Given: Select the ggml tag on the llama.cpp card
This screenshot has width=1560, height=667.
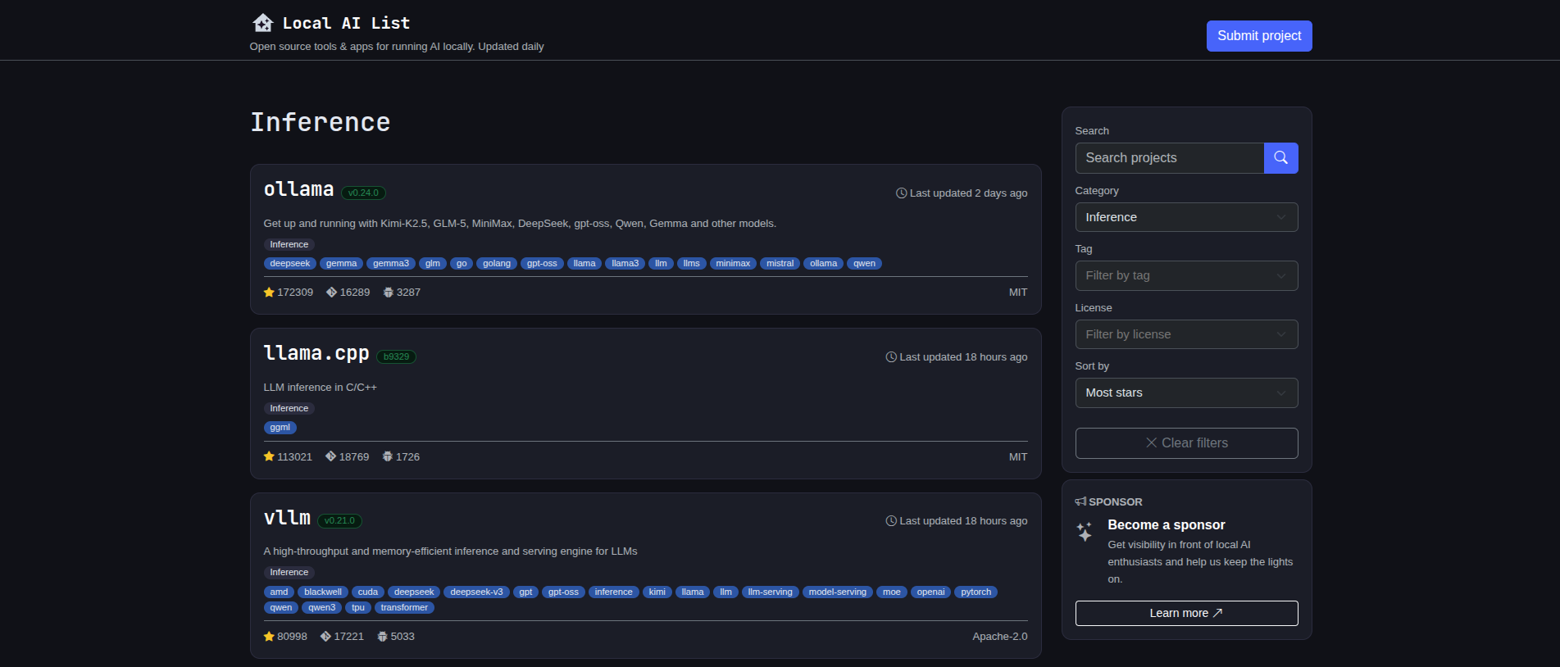Looking at the screenshot, I should pos(280,428).
